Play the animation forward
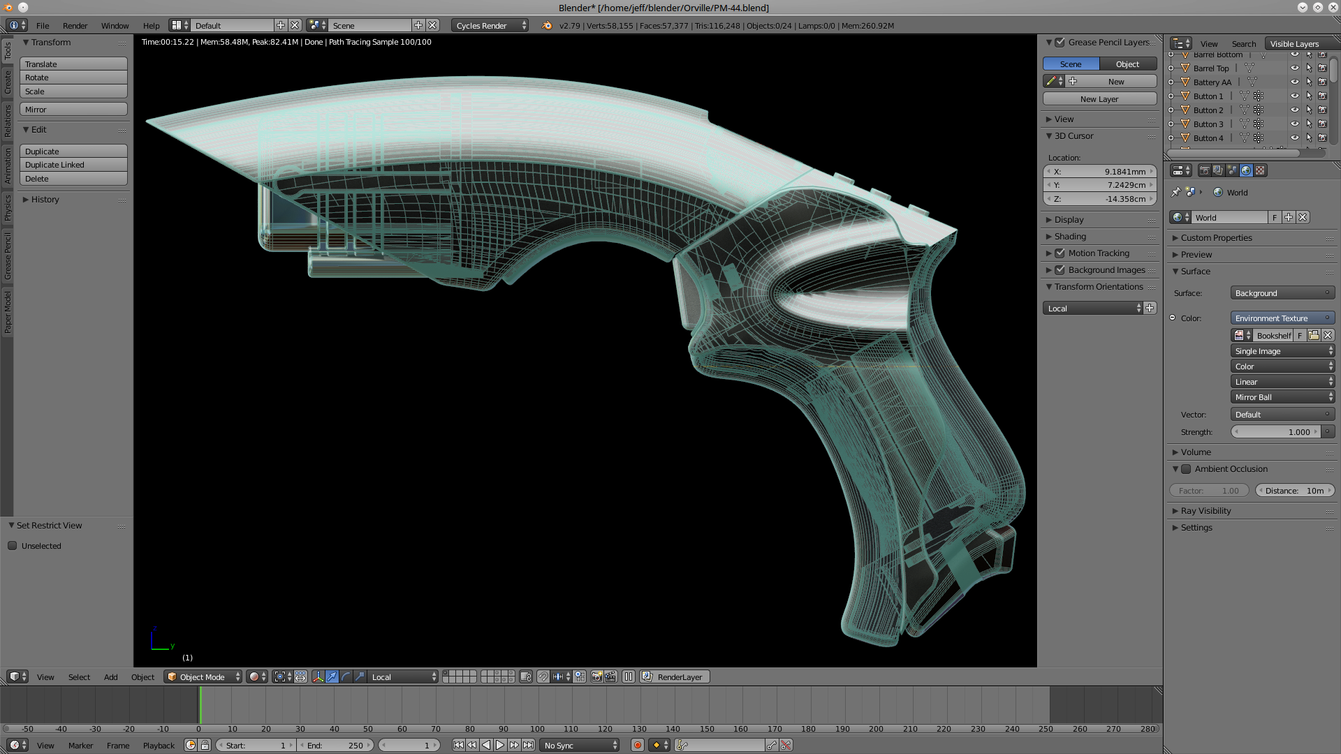 coord(500,745)
